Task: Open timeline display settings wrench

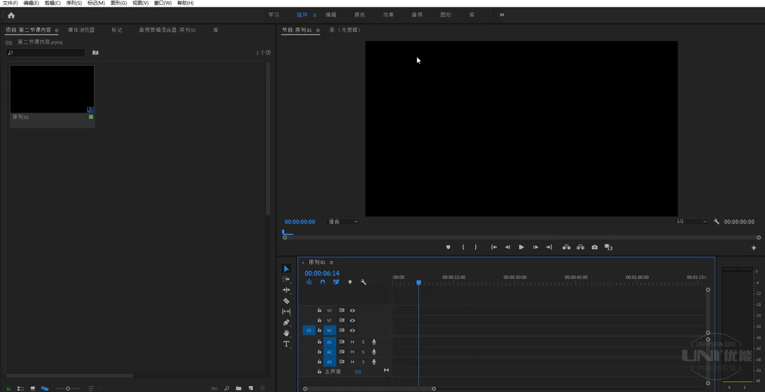Action: click(364, 282)
